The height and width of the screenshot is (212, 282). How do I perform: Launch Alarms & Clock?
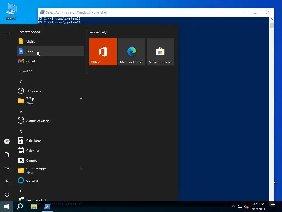point(50,121)
